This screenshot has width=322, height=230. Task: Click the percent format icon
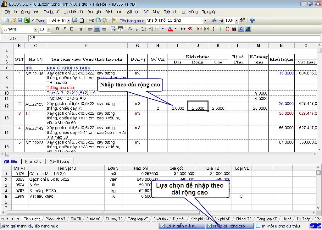[130, 29]
